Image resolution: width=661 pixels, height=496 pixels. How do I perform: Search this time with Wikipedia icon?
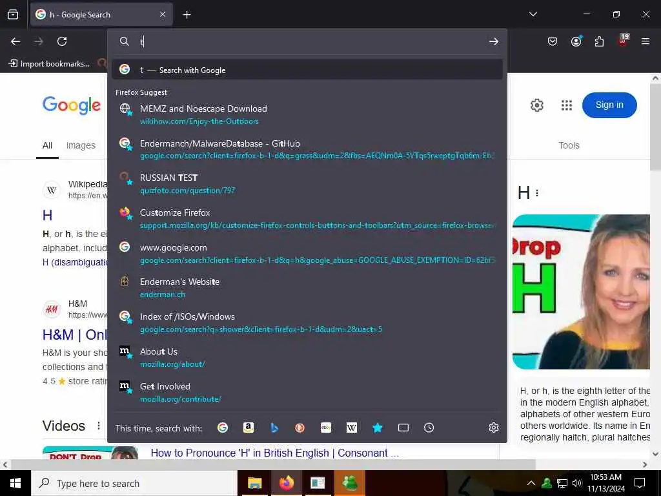tap(352, 428)
